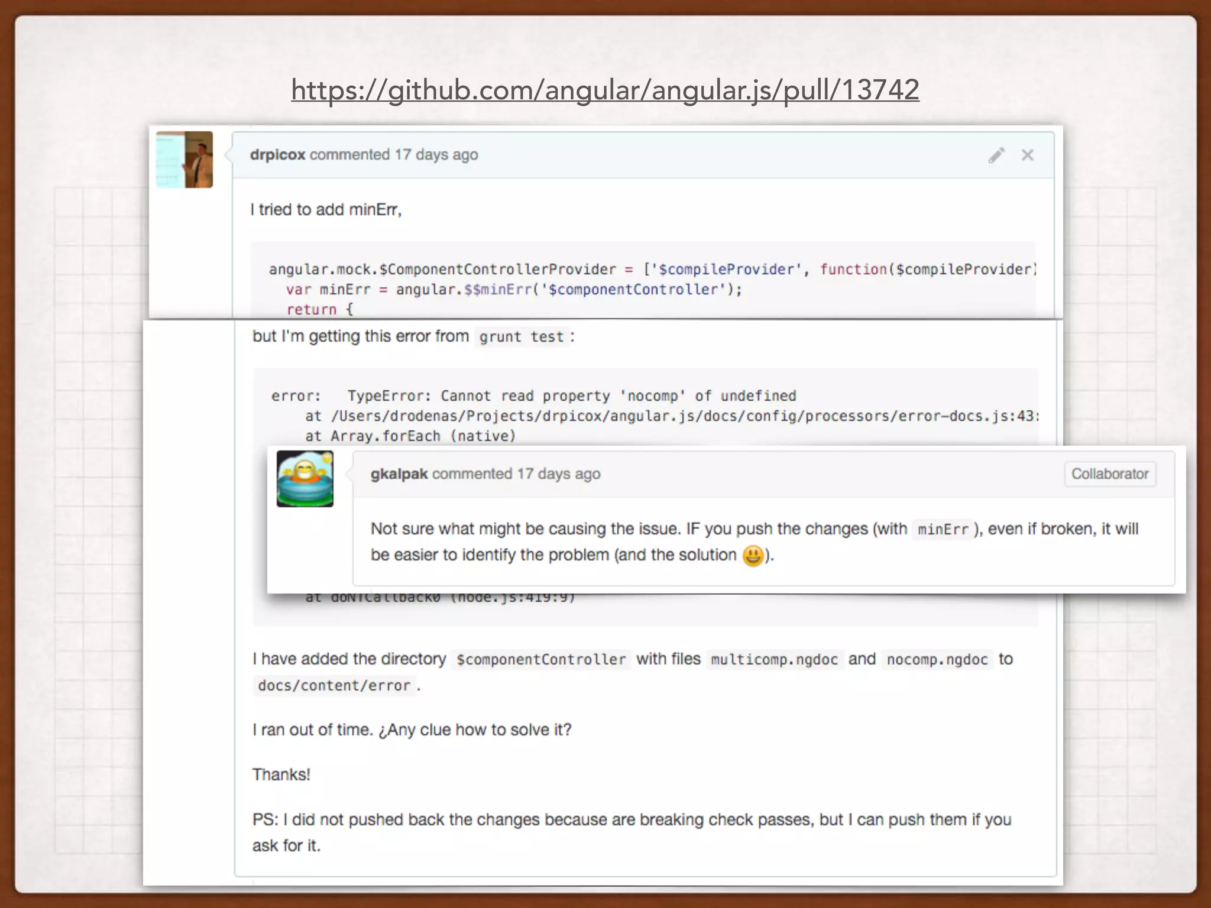The image size is (1211, 908).
Task: Click the TypeError 'nocomp' of undefined line
Action: [534, 396]
